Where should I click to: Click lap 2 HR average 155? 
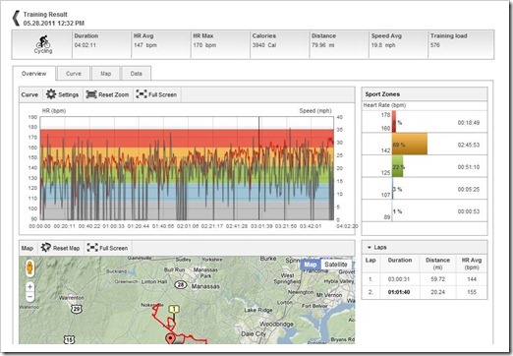472,292
